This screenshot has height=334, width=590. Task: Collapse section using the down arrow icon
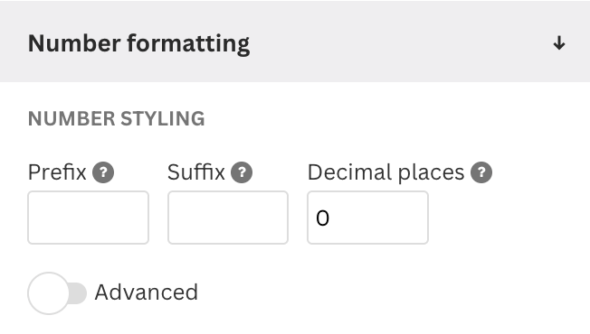point(559,43)
